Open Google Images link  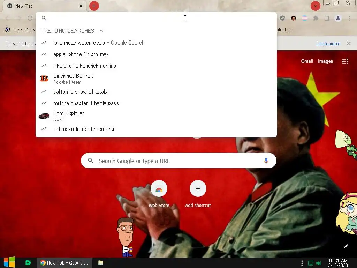point(325,61)
